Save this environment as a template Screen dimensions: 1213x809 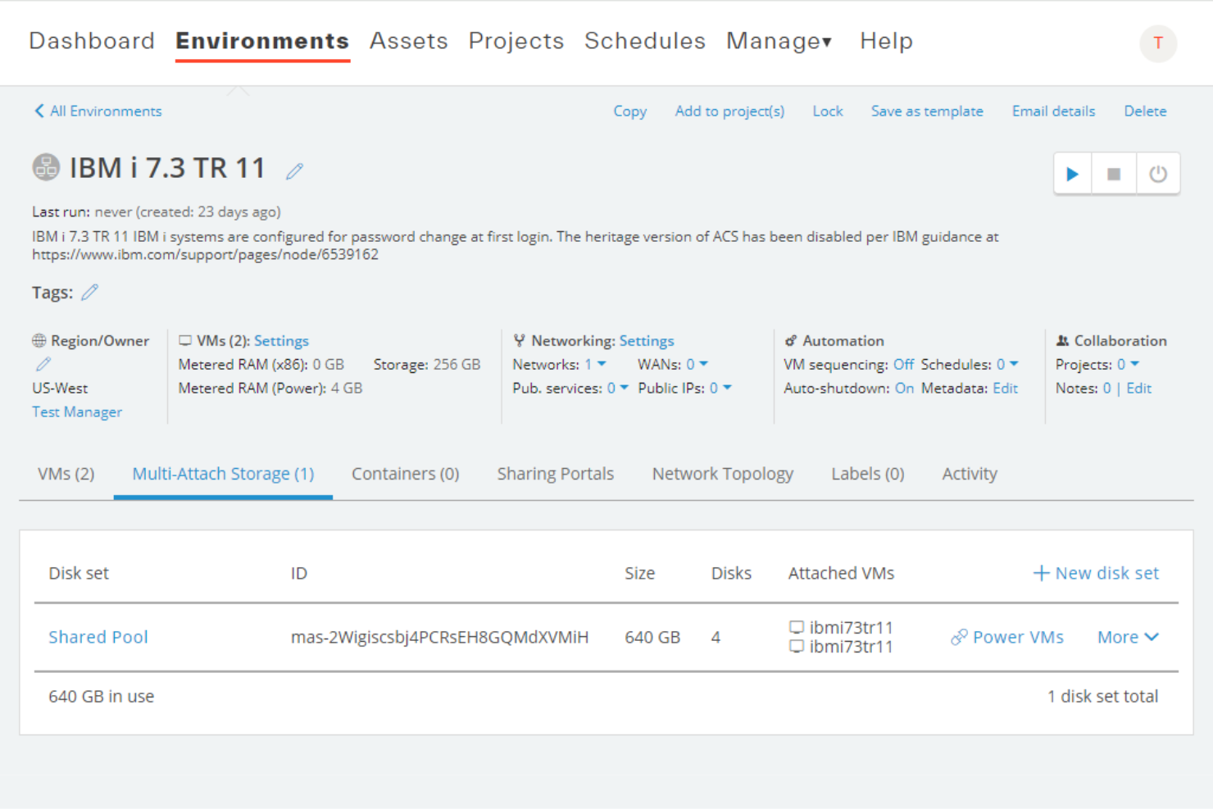[x=927, y=111]
